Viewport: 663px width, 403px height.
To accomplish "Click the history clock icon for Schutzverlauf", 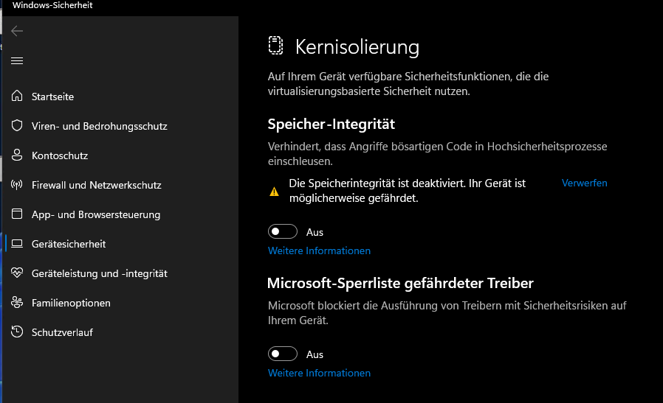I will [17, 332].
